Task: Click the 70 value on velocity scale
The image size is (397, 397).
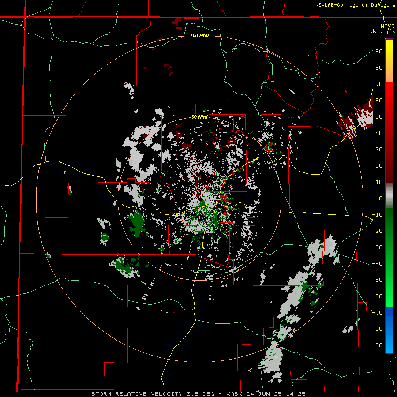Action: coord(379,84)
